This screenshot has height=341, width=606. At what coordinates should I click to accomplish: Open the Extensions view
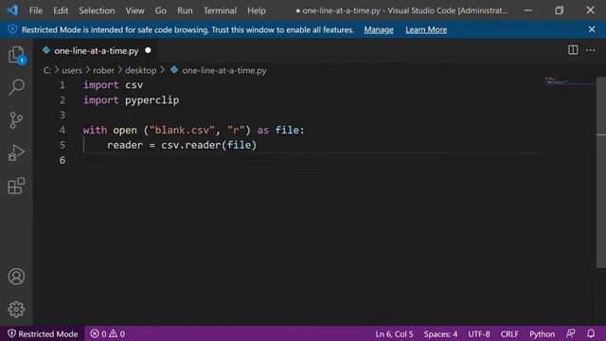tap(16, 186)
